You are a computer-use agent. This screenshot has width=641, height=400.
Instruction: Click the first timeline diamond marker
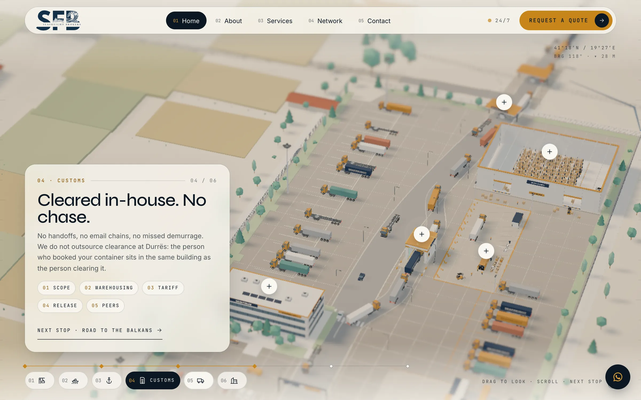point(25,366)
